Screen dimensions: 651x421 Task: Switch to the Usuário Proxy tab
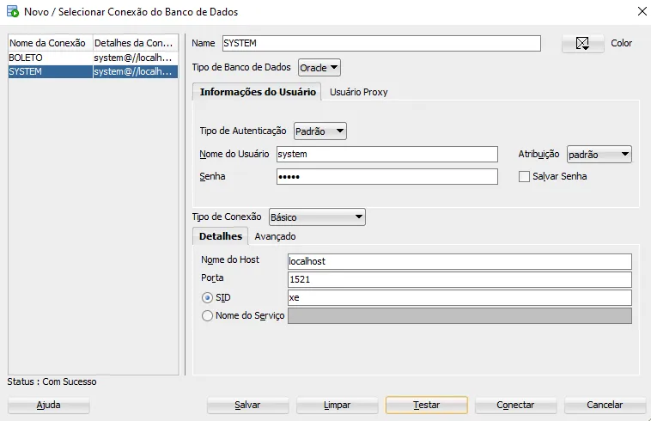pos(358,92)
